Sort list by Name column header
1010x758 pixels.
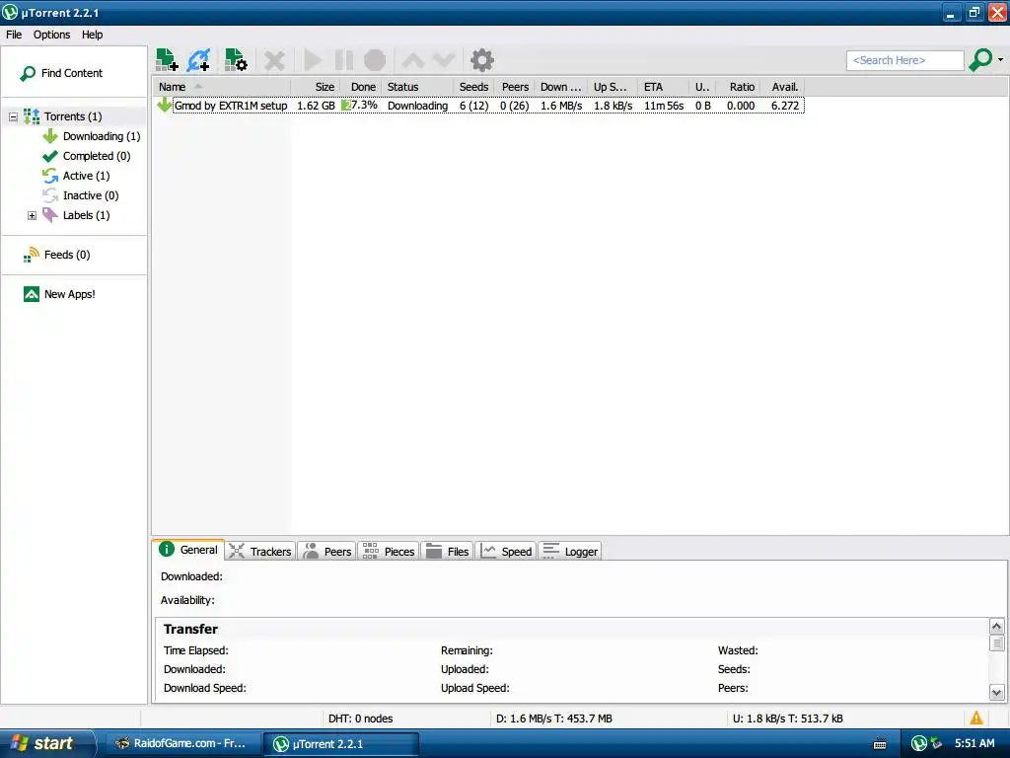point(221,87)
